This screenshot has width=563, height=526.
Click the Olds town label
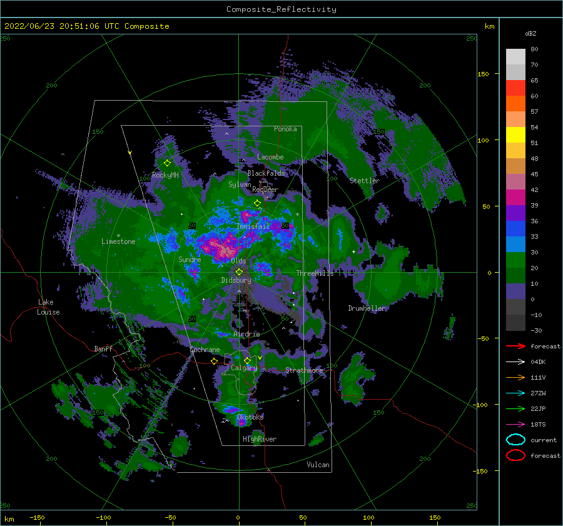coord(238,261)
